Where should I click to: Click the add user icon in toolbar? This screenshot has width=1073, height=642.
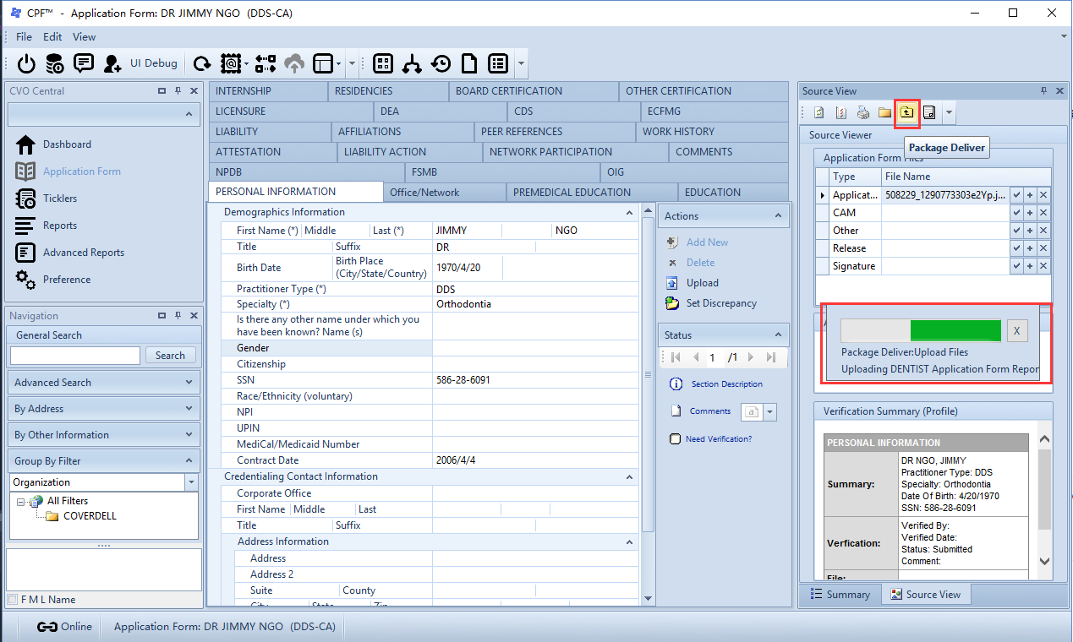(112, 63)
